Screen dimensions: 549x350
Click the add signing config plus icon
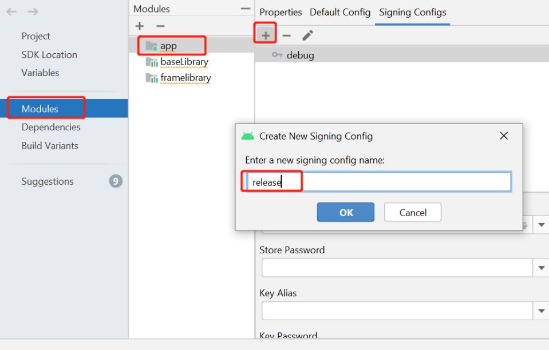(266, 35)
